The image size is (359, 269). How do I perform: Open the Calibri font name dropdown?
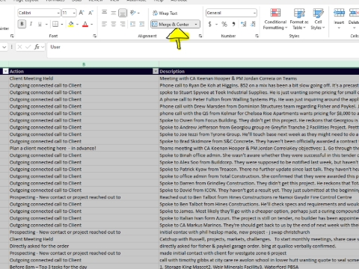[x=58, y=13]
